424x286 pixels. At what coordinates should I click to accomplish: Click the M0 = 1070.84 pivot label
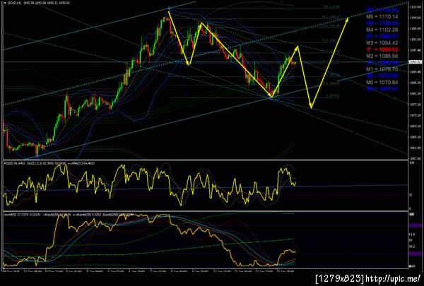click(x=382, y=82)
